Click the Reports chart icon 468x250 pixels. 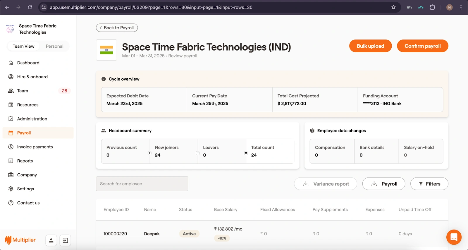[11, 161]
